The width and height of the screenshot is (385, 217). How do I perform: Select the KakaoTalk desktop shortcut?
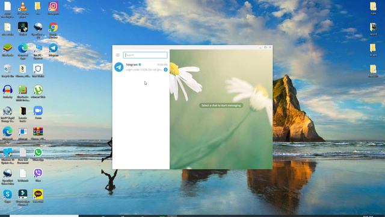(38, 196)
